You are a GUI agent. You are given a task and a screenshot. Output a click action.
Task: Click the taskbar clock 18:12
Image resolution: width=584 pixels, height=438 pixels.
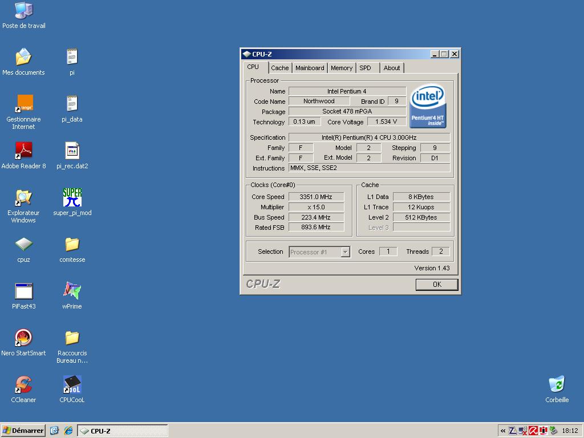click(570, 431)
